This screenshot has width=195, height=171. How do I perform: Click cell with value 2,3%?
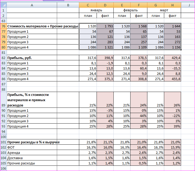[x=105, y=153]
